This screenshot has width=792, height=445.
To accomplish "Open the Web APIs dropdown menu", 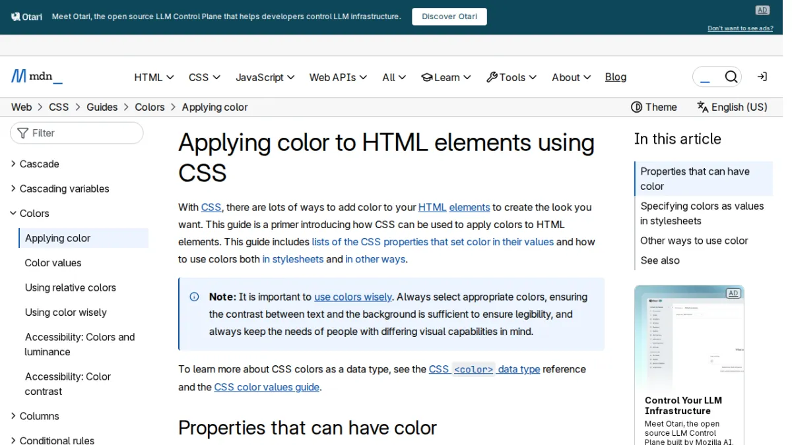I will click(x=338, y=77).
